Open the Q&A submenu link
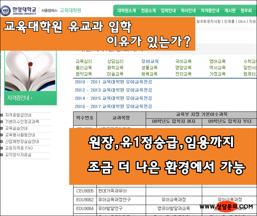 pos(242,21)
